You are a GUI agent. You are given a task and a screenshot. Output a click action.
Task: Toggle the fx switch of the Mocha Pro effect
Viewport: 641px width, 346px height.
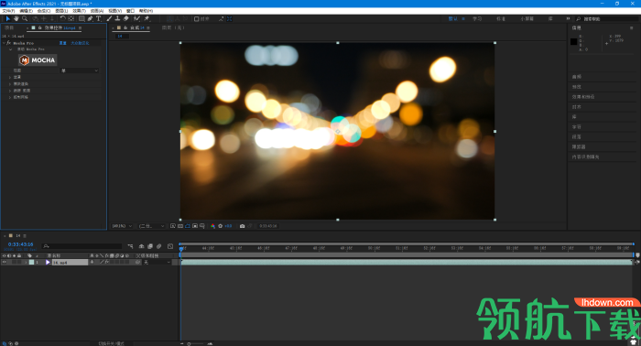[x=8, y=43]
